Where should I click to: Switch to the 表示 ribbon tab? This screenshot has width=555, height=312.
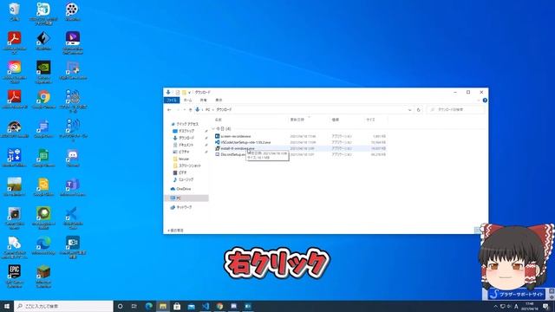pyautogui.click(x=219, y=101)
